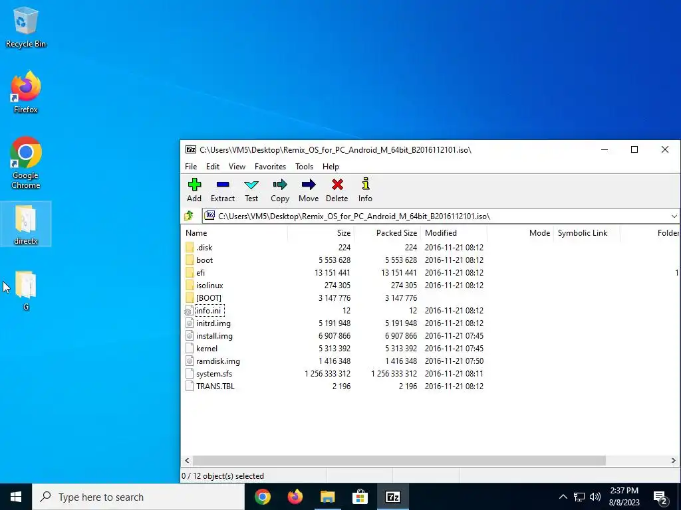Click the horizontal scrollbar left arrow
The image size is (681, 510).
tap(187, 461)
